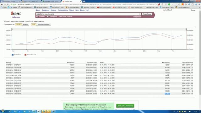Bookmark page with the star icon
The image size is (201, 113).
(x=156, y=4)
